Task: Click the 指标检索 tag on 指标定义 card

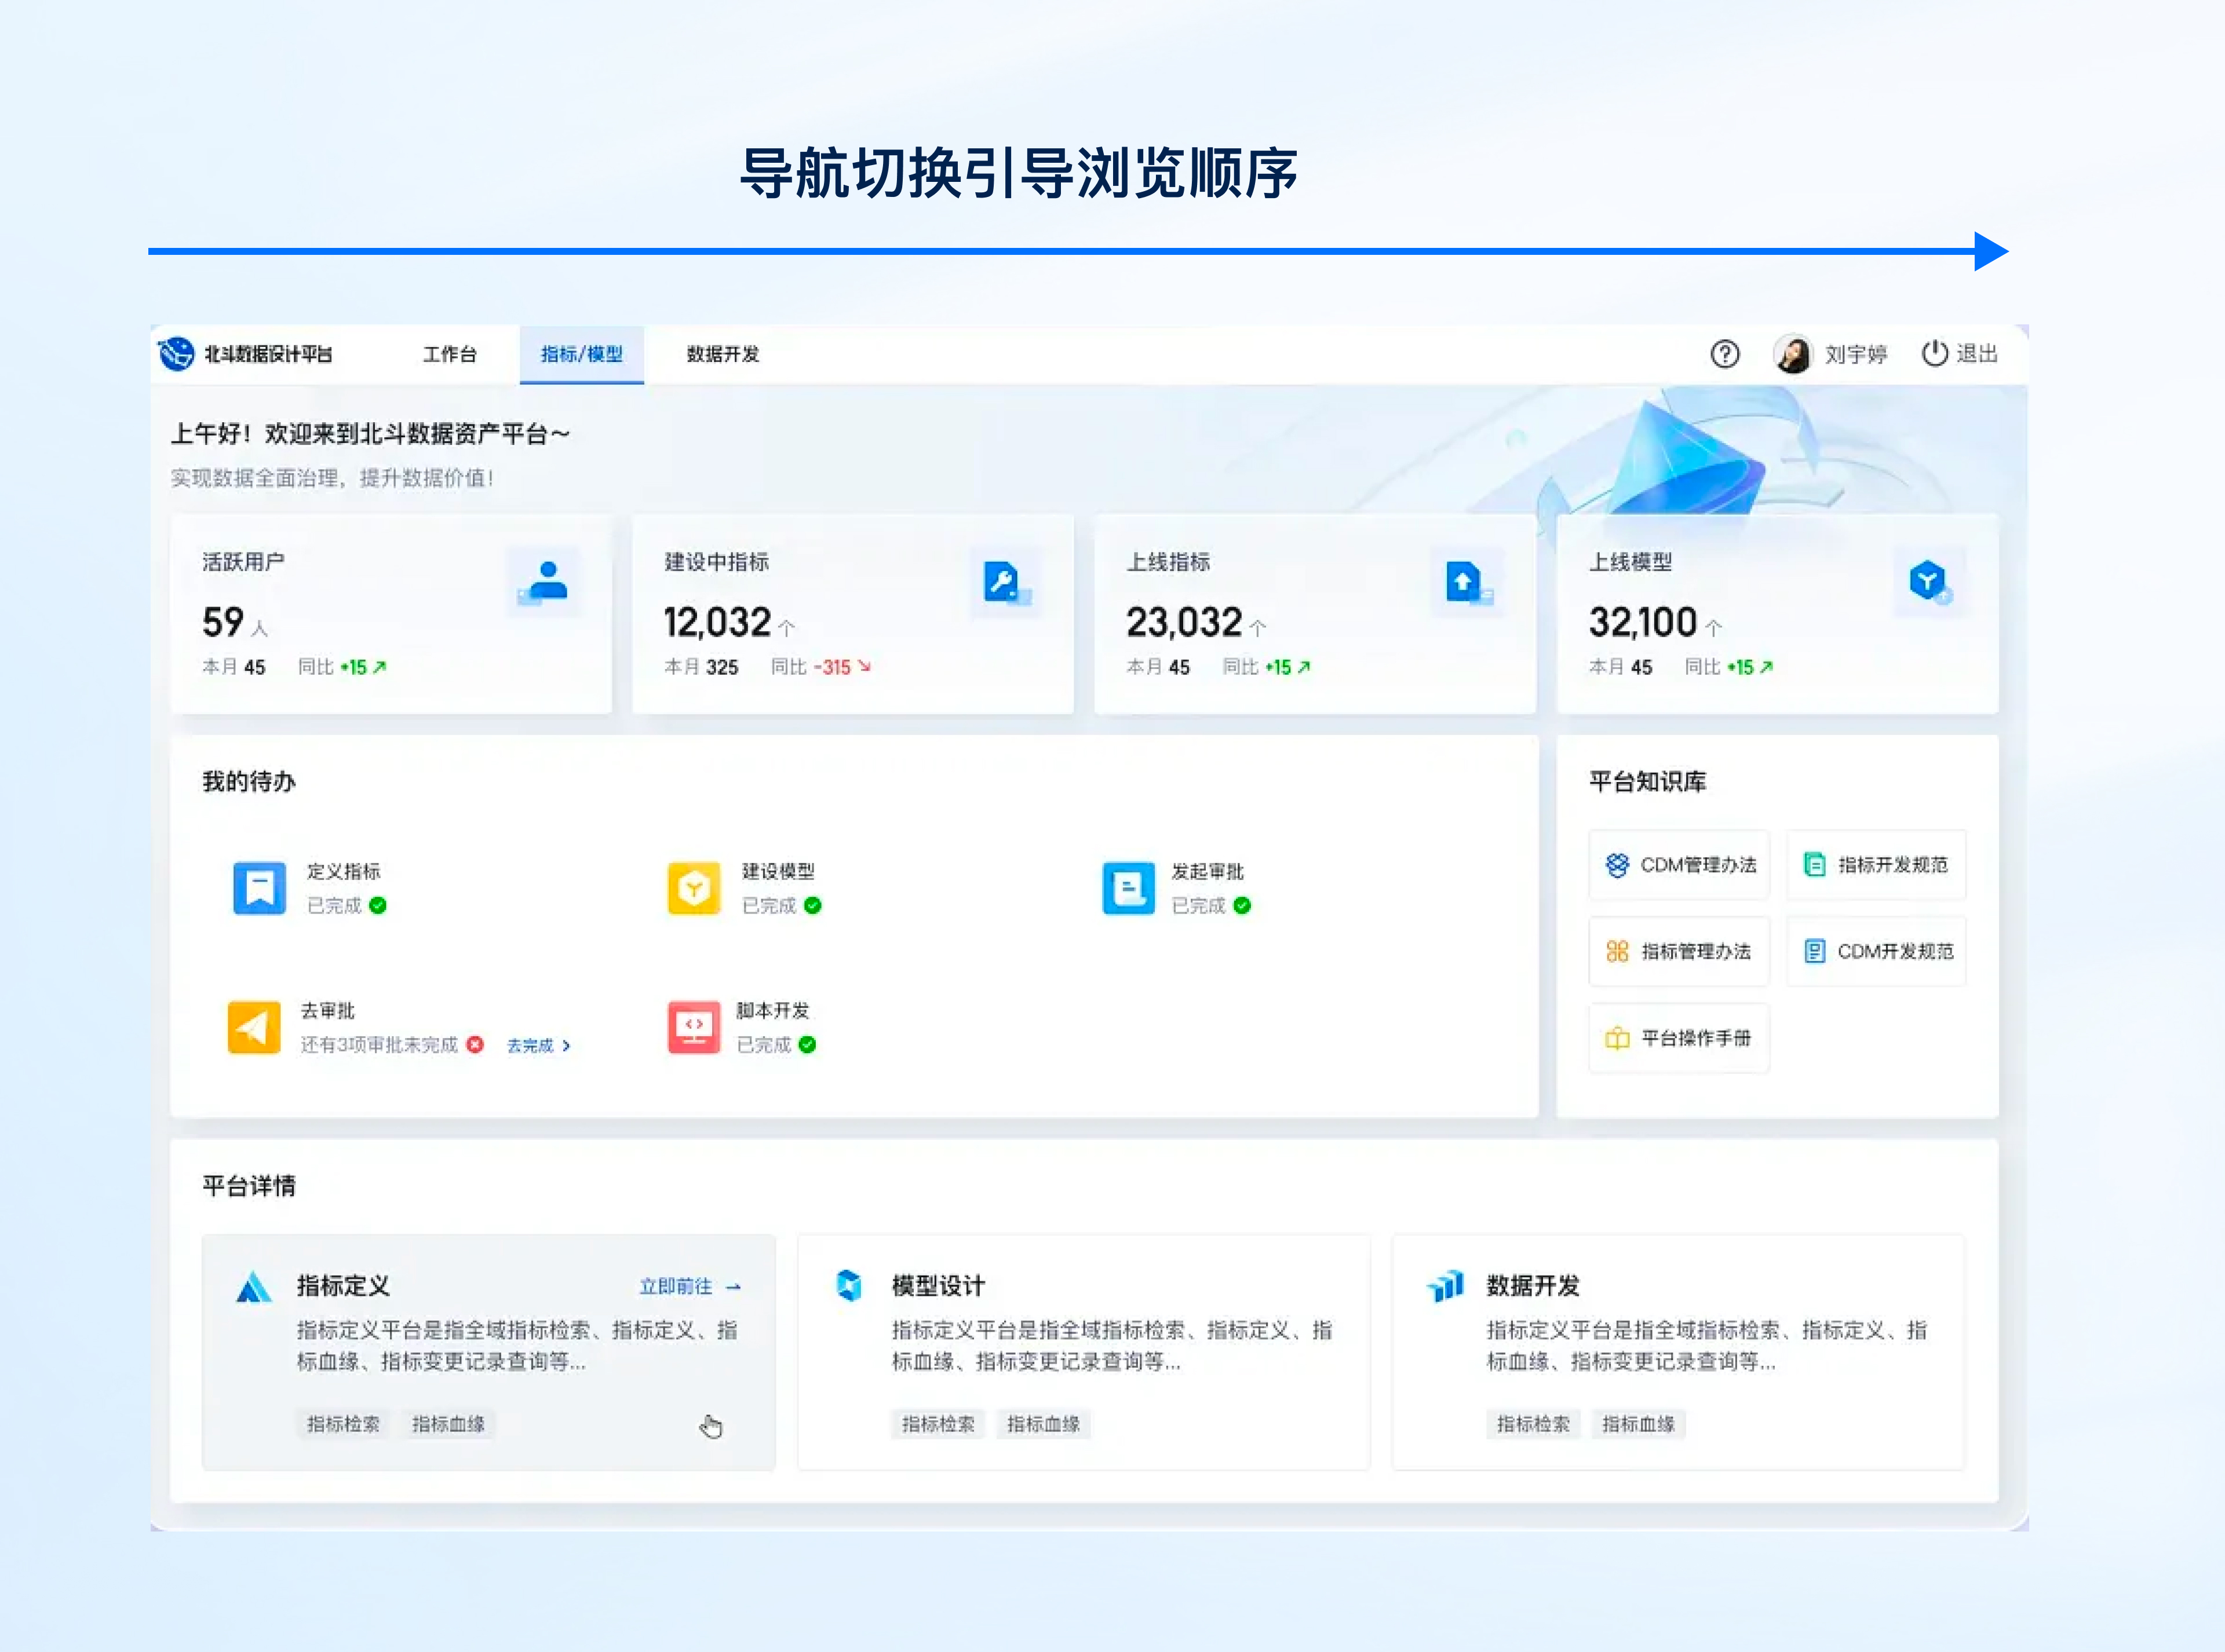Action: 343,1424
